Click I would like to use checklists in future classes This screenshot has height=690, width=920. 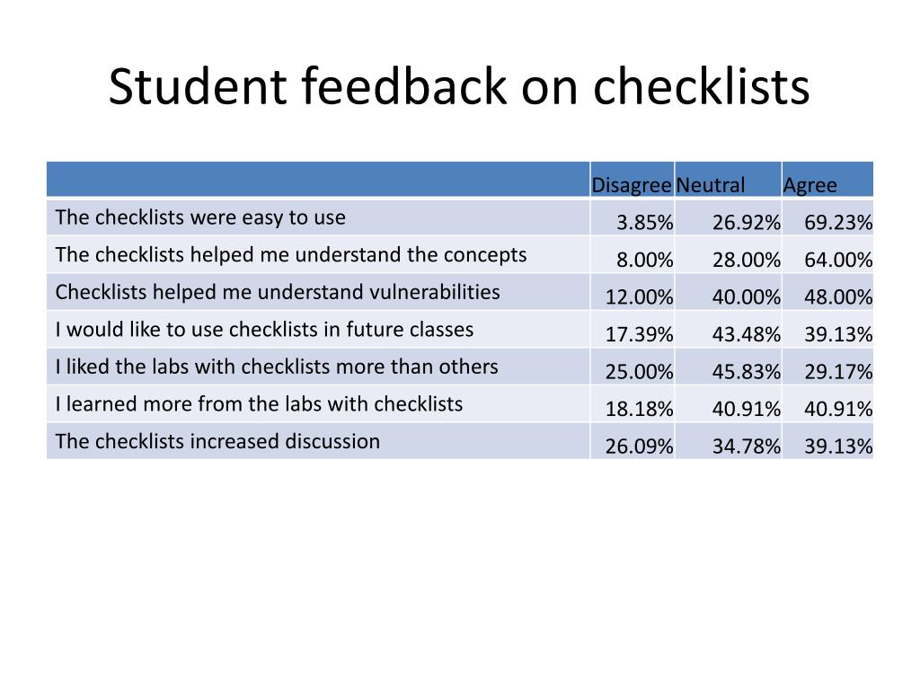click(460, 330)
